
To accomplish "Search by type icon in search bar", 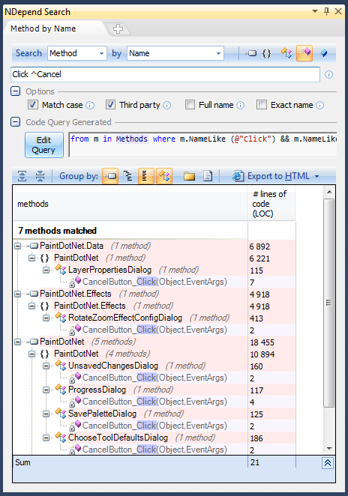I will [286, 53].
